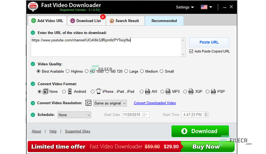266x154 pixels.
Task: Switch to the Download List tab
Action: tap(86, 21)
